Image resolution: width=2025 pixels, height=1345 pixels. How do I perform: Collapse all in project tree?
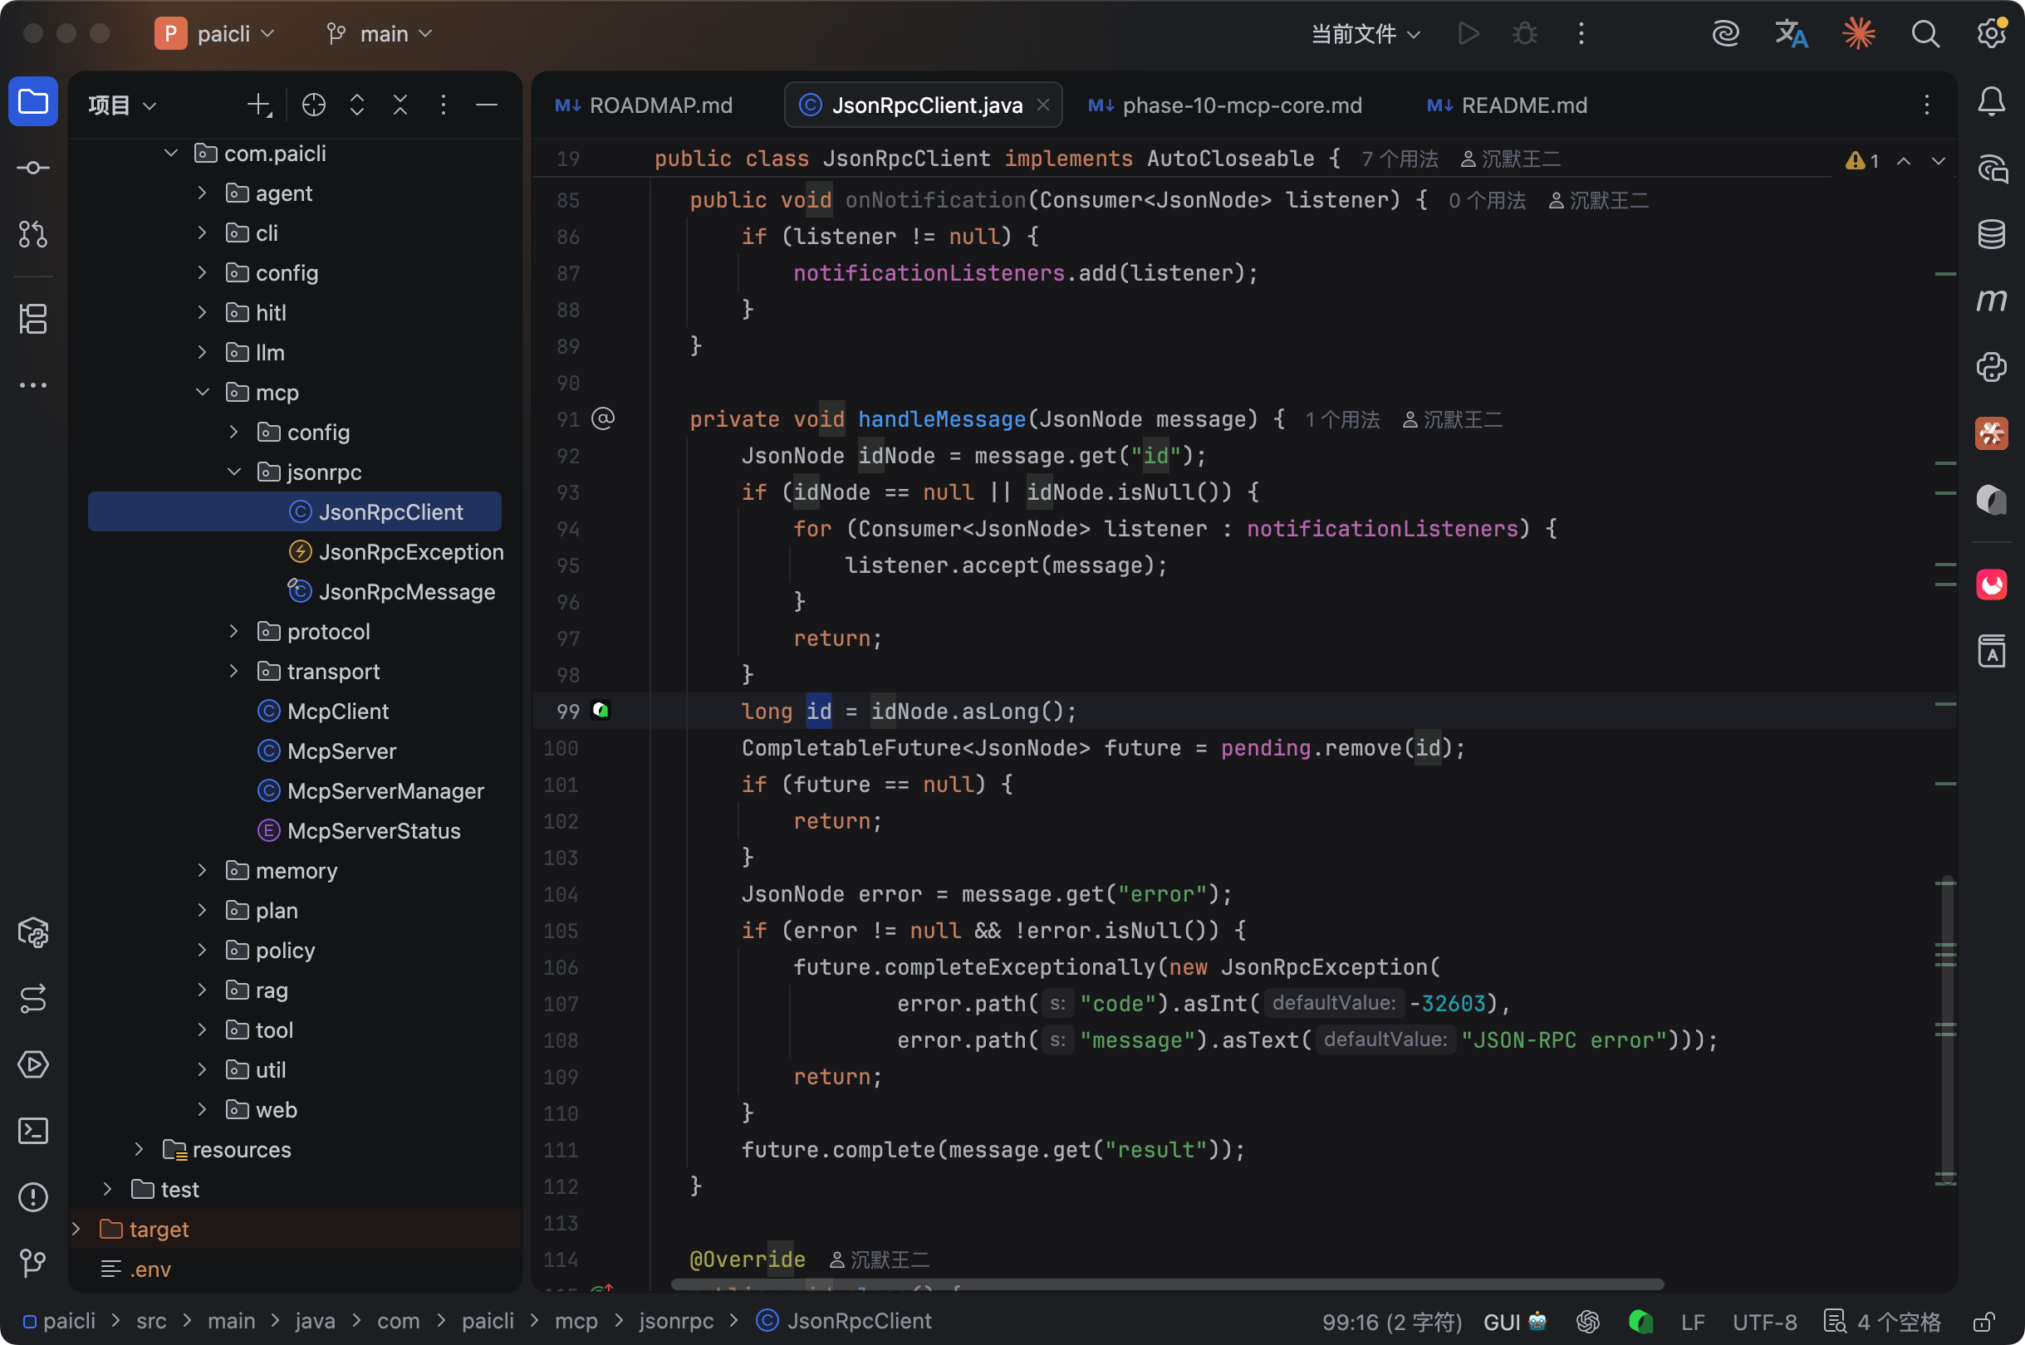400,105
